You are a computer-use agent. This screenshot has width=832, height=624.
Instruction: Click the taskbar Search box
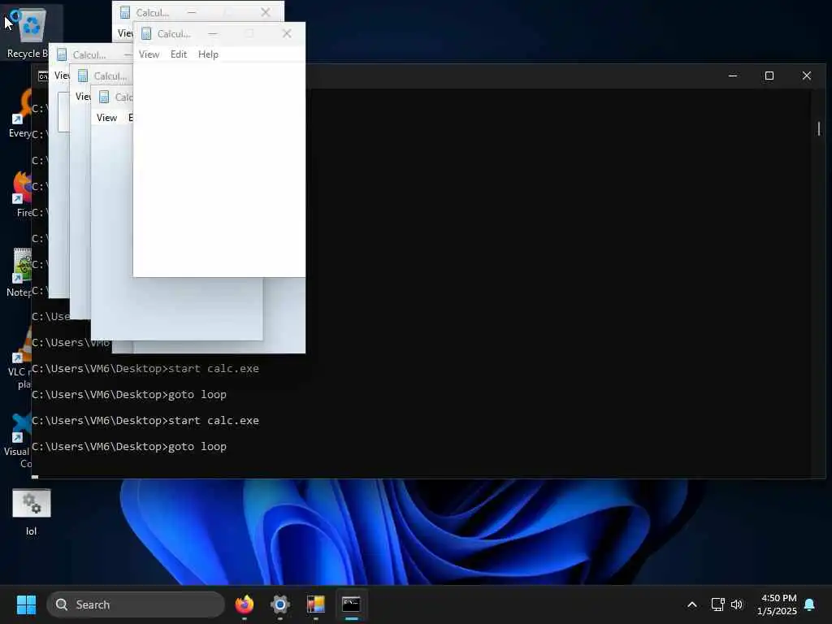(x=136, y=604)
